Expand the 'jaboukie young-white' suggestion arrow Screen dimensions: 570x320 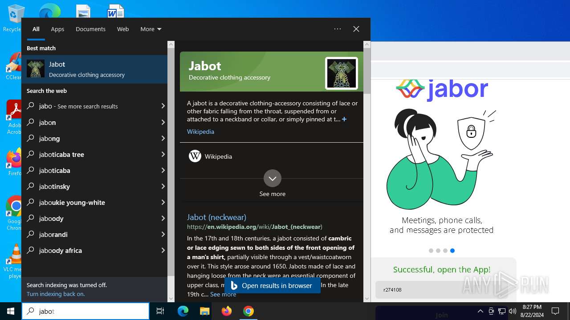click(163, 202)
